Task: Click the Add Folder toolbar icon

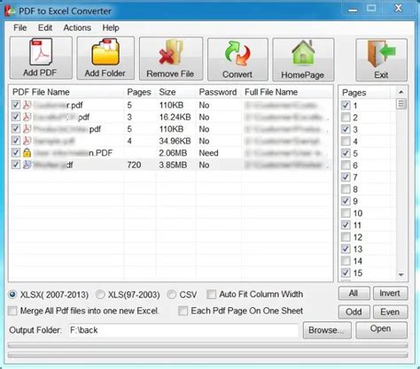Action: (x=105, y=58)
